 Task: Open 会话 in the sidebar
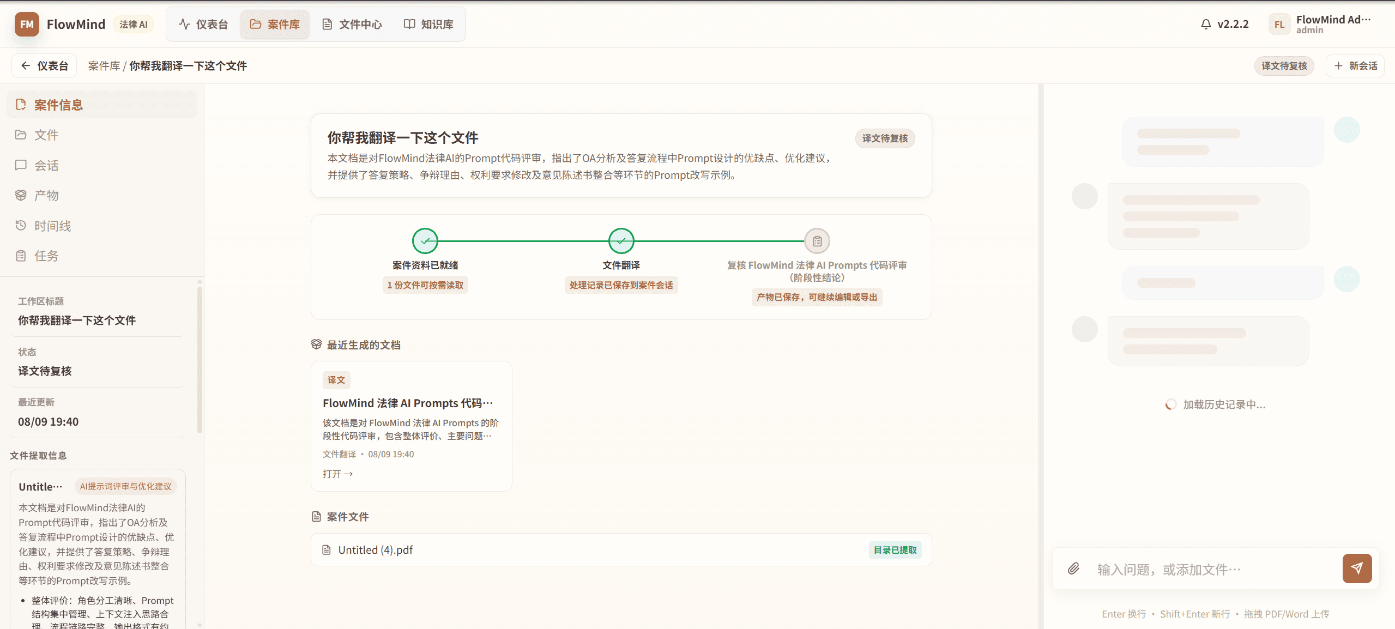102,165
